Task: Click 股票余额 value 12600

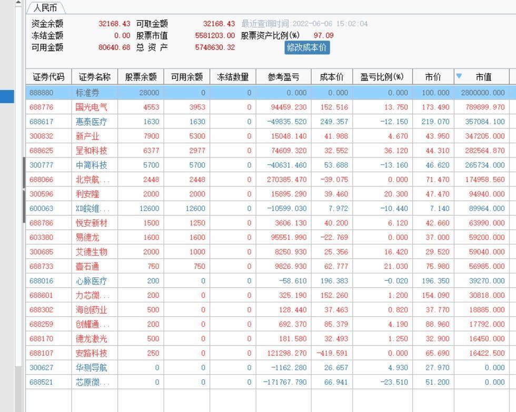Action: pyautogui.click(x=150, y=208)
